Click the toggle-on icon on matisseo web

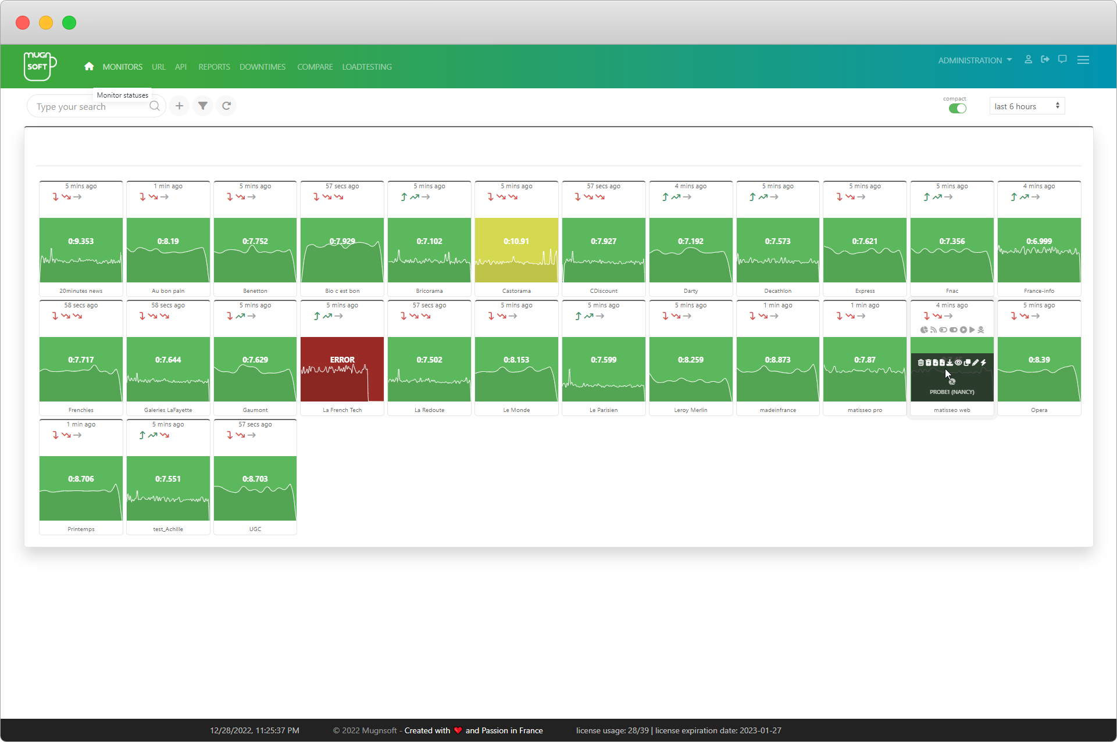(954, 330)
